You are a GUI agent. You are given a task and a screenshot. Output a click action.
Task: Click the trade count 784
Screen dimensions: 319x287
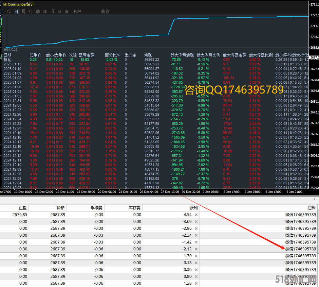[x=72, y=133]
